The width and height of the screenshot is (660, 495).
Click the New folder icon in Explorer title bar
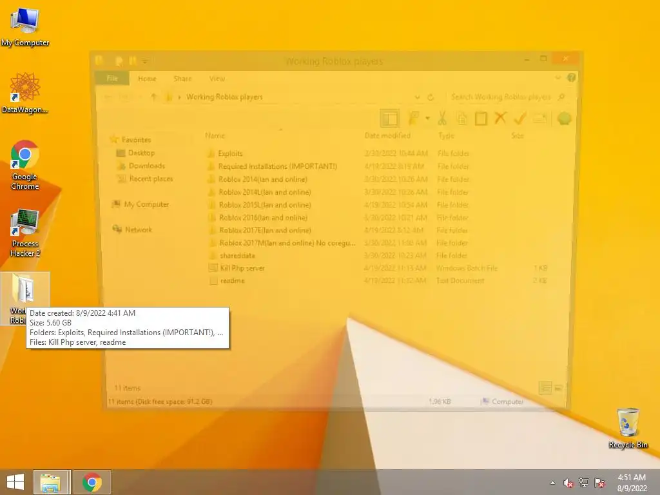pos(133,61)
